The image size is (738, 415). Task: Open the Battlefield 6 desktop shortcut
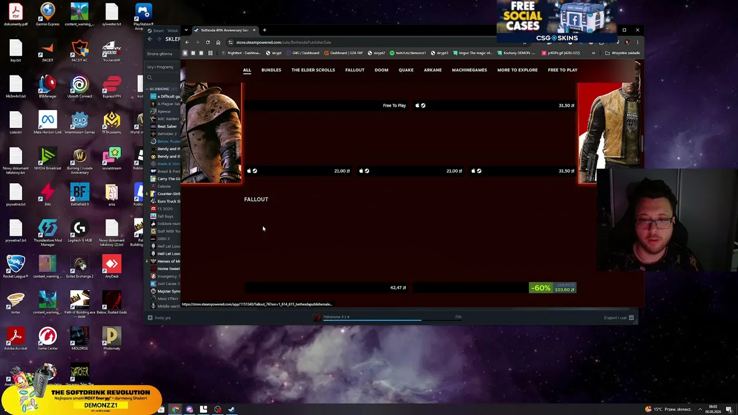click(80, 195)
